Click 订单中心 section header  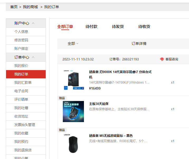point(26,57)
